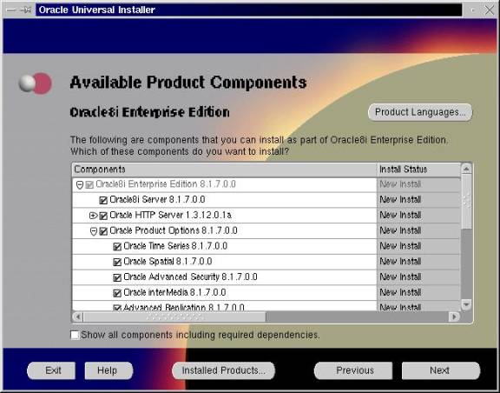
Task: Click the horizontal scroll left arrow
Action: (x=77, y=316)
